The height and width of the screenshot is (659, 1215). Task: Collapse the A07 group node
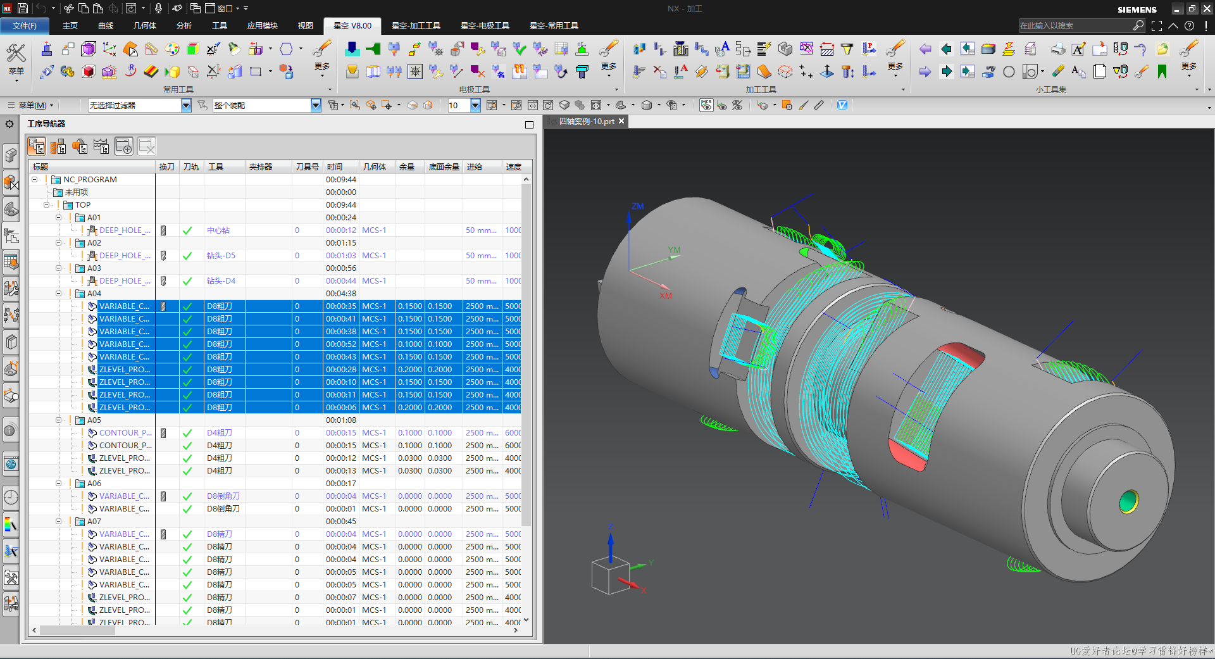coord(59,522)
